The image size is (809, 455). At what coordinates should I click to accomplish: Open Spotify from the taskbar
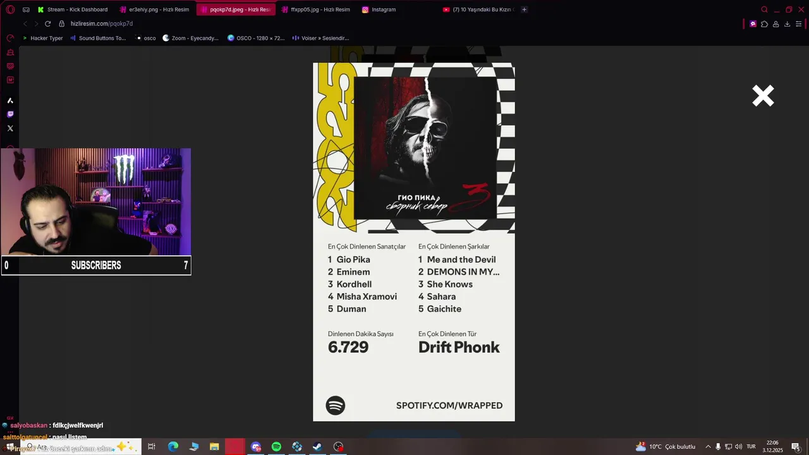(x=276, y=447)
